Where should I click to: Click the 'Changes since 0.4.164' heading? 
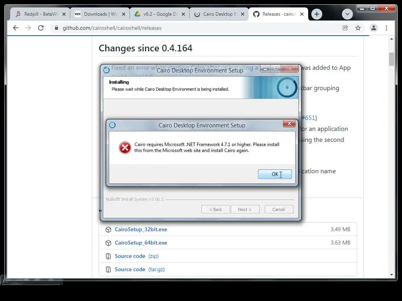tap(145, 48)
